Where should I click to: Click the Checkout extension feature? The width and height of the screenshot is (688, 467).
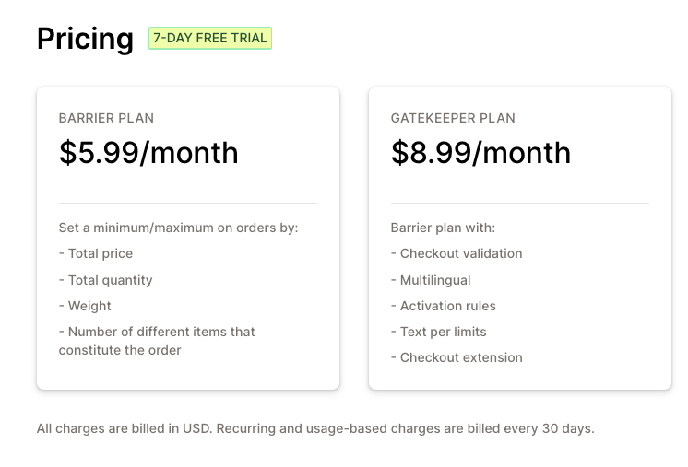[457, 357]
